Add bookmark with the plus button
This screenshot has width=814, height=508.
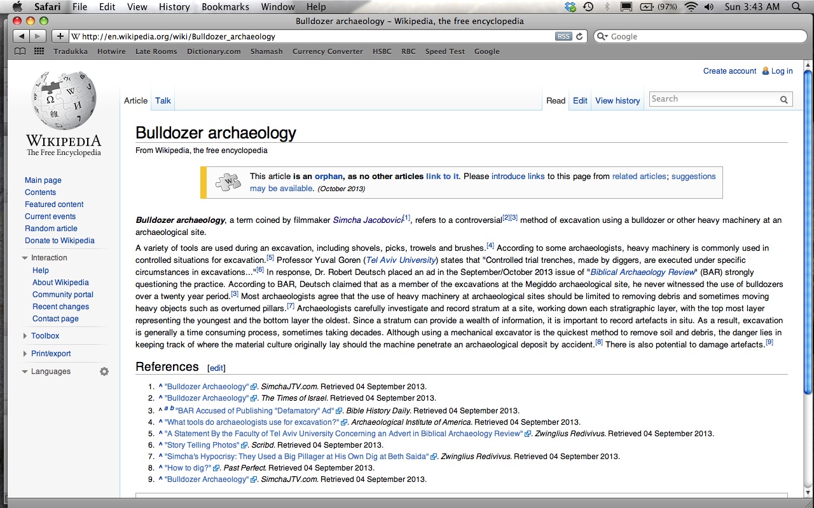click(60, 37)
